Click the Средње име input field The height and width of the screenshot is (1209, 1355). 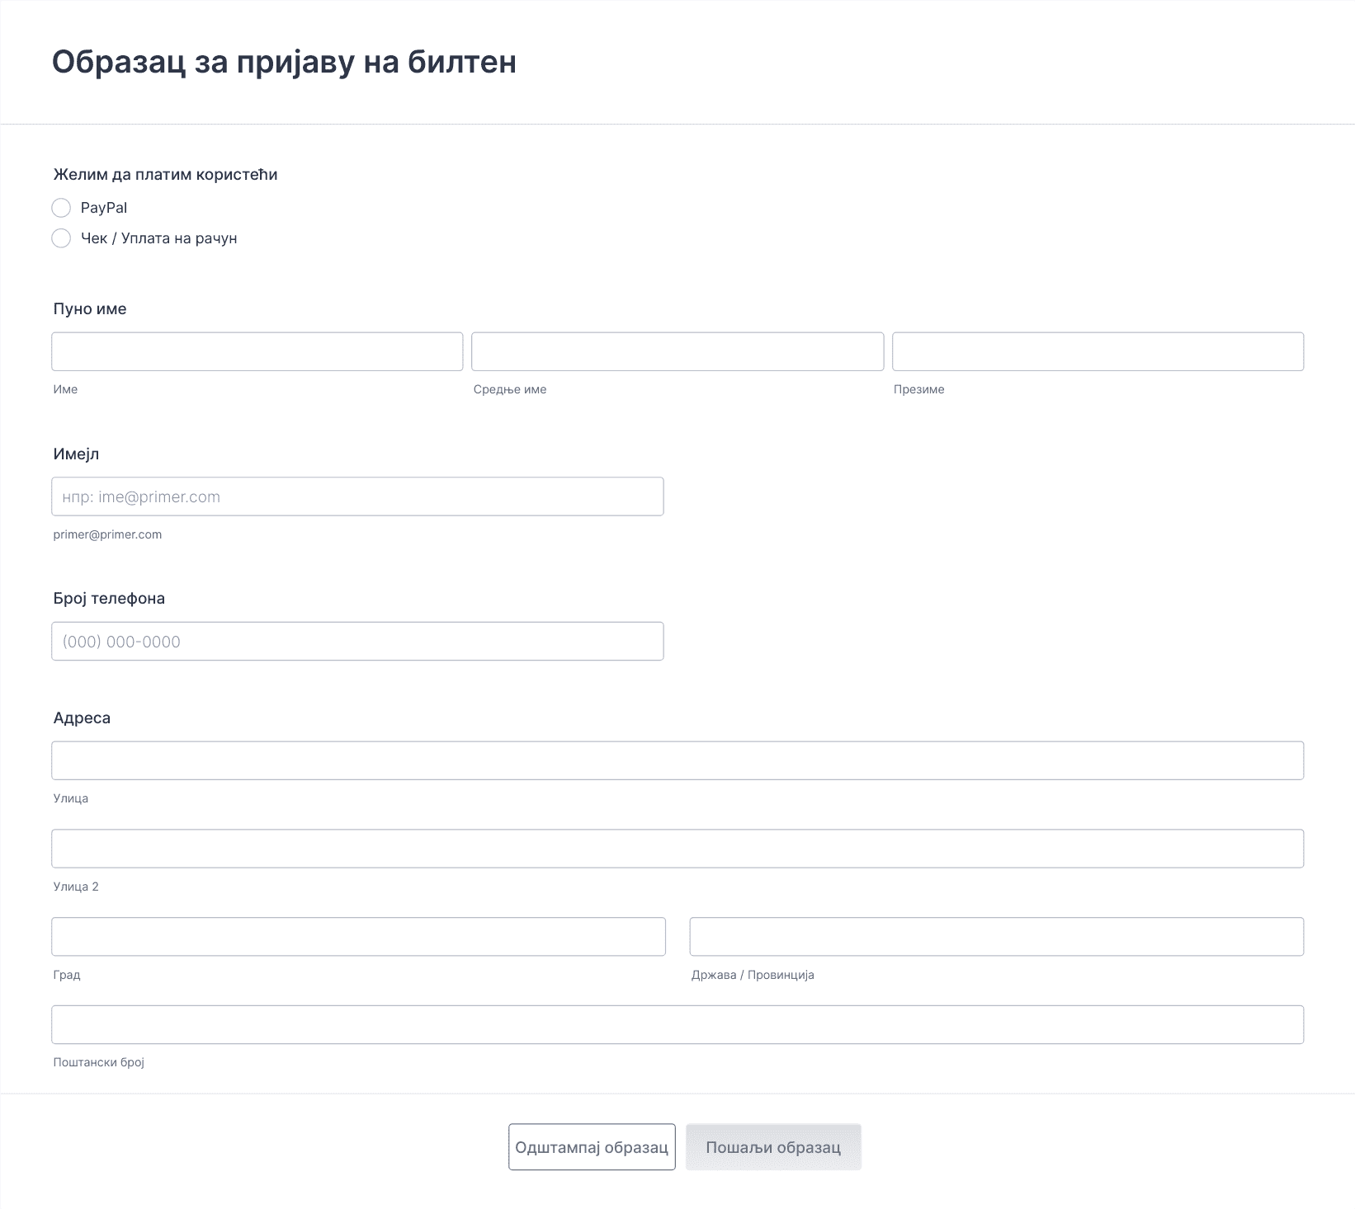point(677,351)
